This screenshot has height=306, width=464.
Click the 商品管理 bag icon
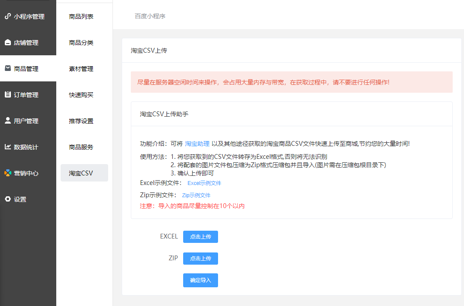8,68
